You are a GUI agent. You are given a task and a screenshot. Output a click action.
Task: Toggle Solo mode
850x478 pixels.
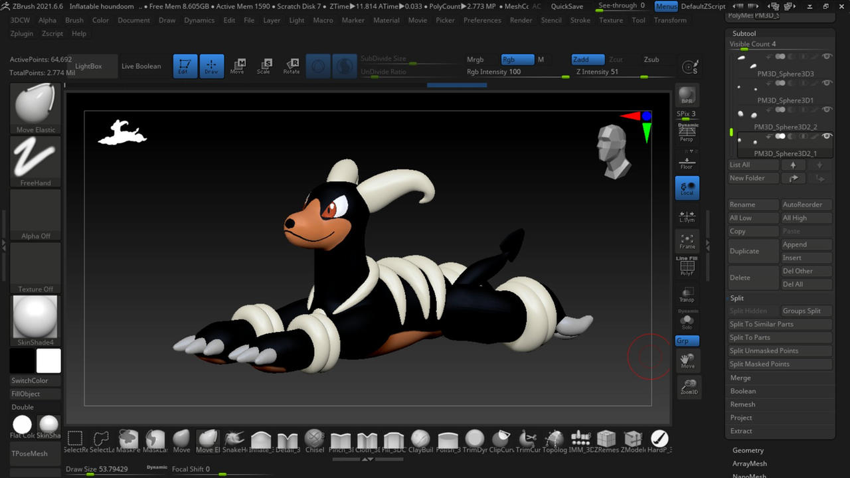tap(687, 321)
